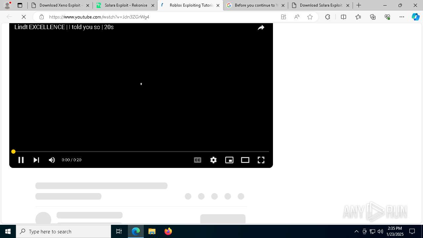Open Lindt EXCELLENCE ad title link

click(64, 27)
